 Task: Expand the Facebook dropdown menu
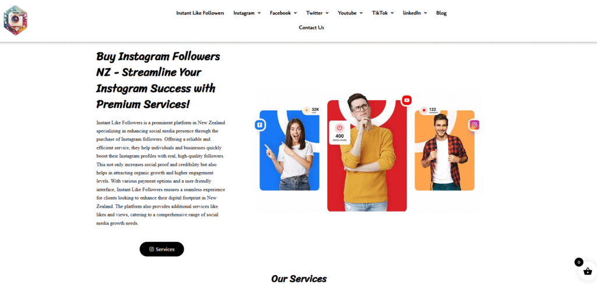coord(283,13)
